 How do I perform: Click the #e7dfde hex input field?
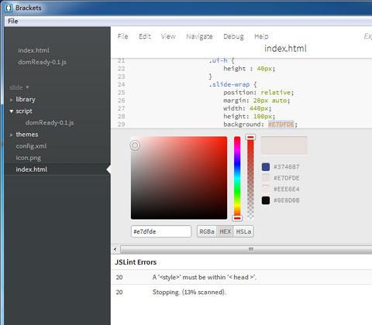point(161,231)
